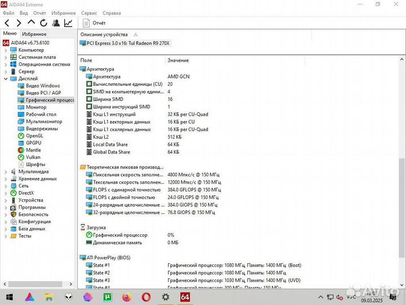The width and height of the screenshot is (406, 305).
Task: Expand the Мультимедиа tree node
Action: 6,172
